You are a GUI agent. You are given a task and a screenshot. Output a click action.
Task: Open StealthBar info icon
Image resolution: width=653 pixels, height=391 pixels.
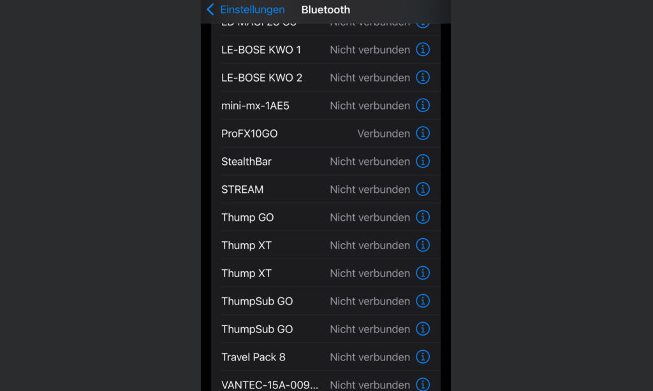423,162
